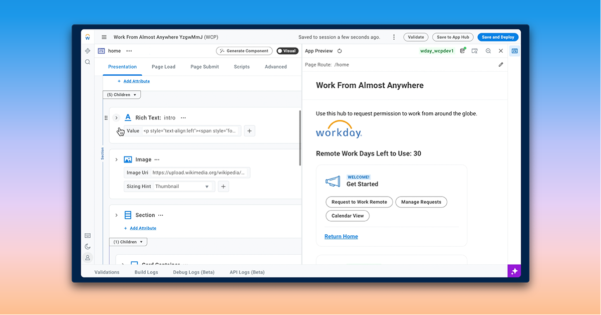Click the editor panel vertical scrollbar

[x=300, y=138]
